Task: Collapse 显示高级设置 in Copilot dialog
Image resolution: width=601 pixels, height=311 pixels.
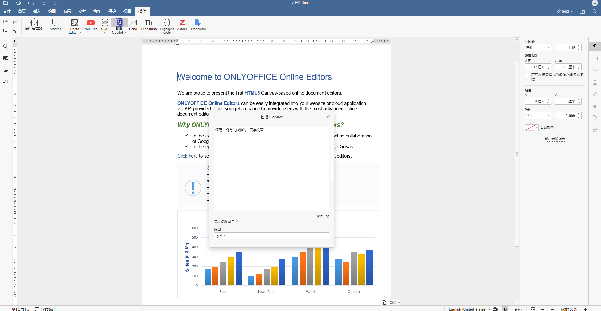Action: [x=226, y=221]
